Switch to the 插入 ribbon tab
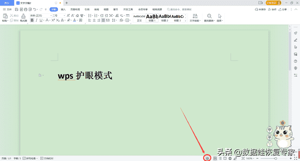 point(63,9)
